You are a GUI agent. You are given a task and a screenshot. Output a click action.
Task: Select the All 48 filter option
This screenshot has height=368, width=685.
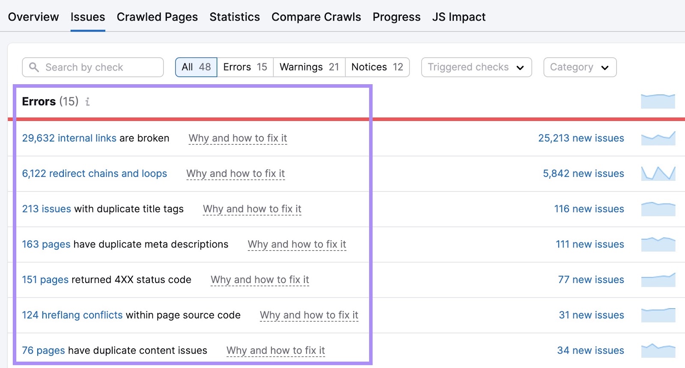click(196, 67)
